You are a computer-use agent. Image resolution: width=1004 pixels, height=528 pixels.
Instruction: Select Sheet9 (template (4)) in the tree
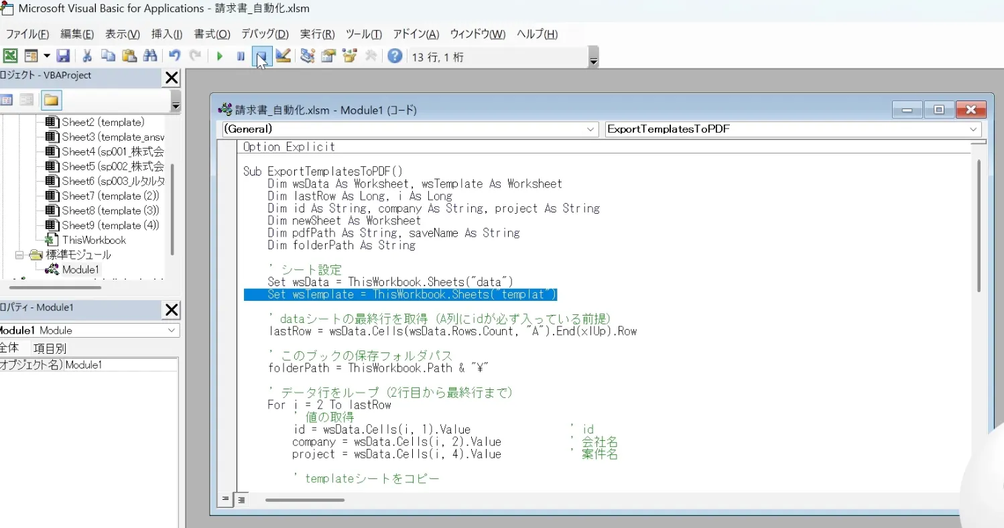tap(111, 225)
